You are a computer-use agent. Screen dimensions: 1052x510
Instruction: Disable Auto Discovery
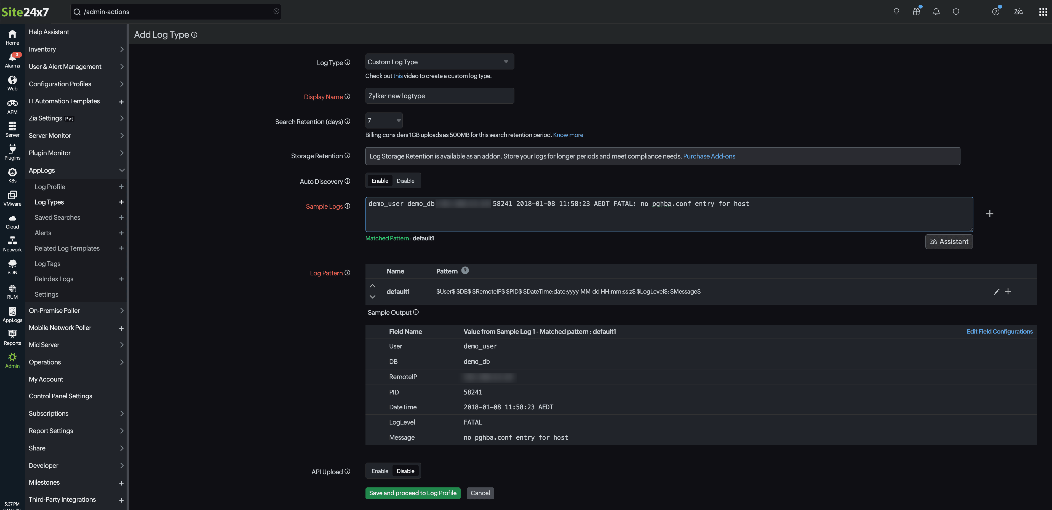coord(405,180)
